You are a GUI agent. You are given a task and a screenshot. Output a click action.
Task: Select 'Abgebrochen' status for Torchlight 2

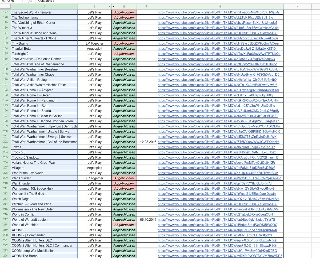[124, 54]
